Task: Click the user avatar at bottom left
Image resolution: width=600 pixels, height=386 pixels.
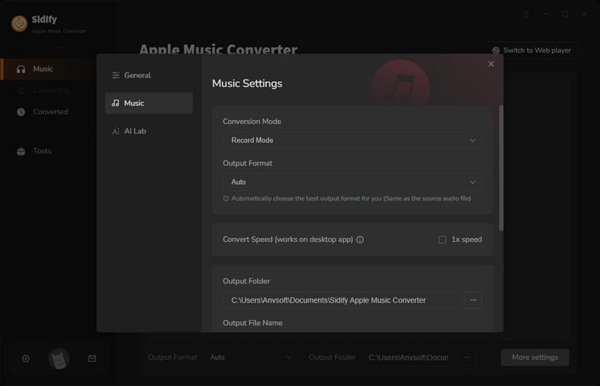Action: point(59,359)
